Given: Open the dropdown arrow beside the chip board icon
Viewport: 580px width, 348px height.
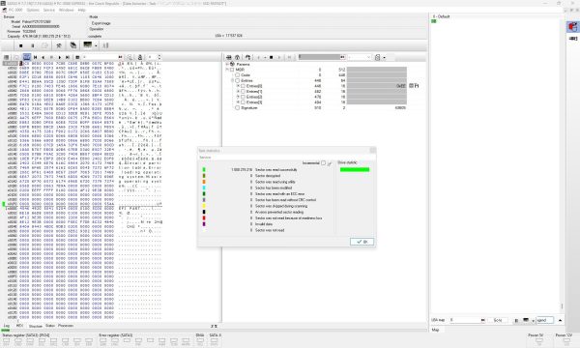Looking at the screenshot, I should point(96,45).
